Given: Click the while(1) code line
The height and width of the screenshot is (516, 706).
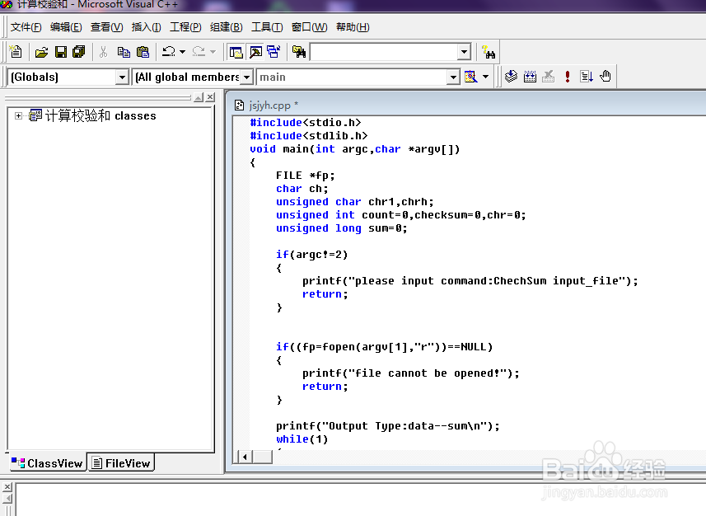Looking at the screenshot, I should [x=302, y=439].
